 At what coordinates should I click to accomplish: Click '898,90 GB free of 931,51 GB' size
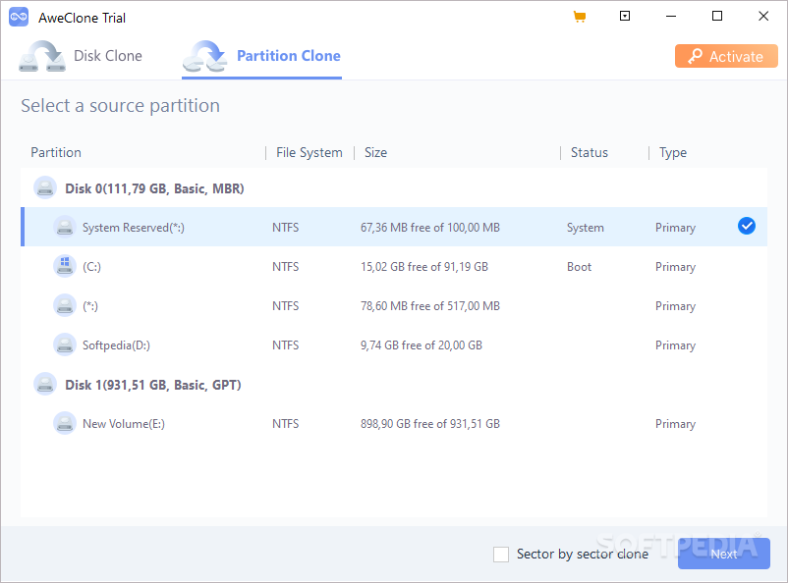(x=430, y=424)
